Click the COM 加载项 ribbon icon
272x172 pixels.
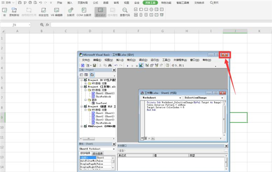(84, 12)
